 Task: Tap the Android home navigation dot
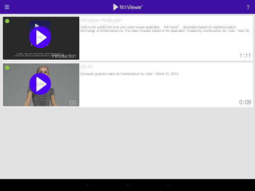[127, 185]
